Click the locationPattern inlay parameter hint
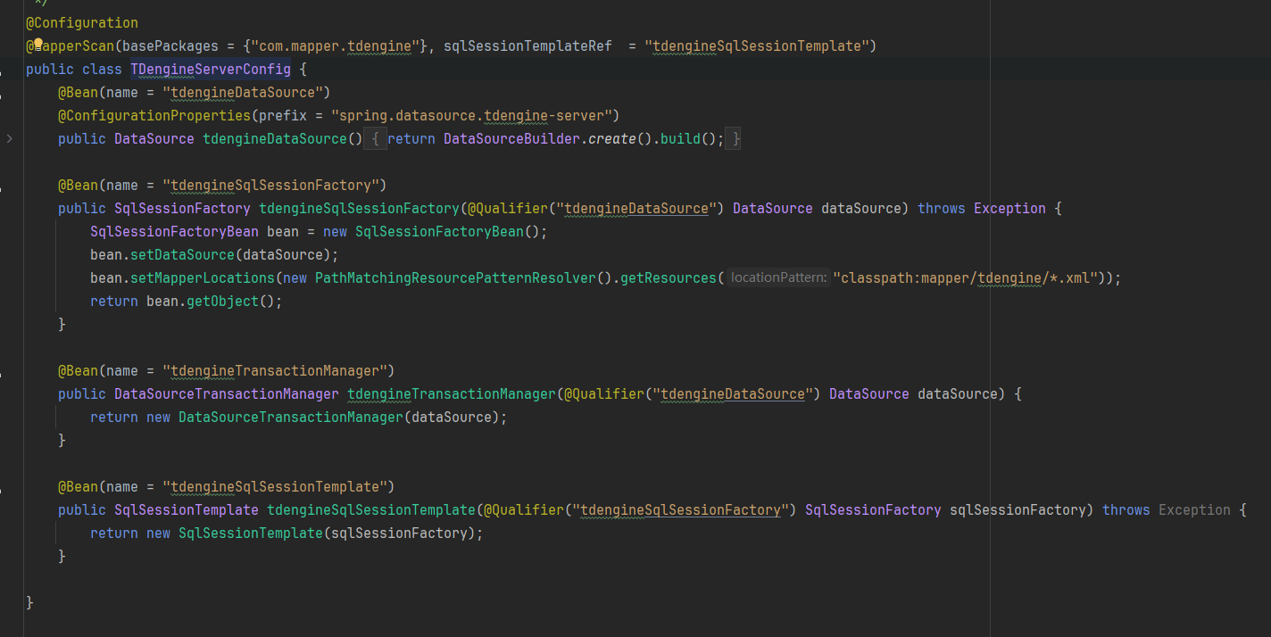Image resolution: width=1271 pixels, height=637 pixels. click(777, 277)
